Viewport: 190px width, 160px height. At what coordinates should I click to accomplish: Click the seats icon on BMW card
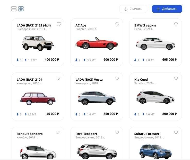tap(135, 60)
